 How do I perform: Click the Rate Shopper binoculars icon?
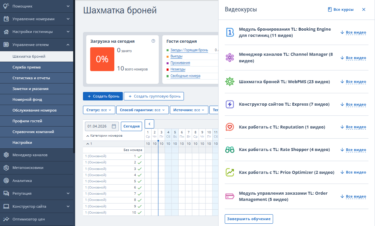tap(230, 150)
